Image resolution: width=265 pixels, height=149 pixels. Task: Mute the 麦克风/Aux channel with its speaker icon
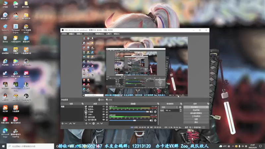pyautogui.click(x=151, y=112)
